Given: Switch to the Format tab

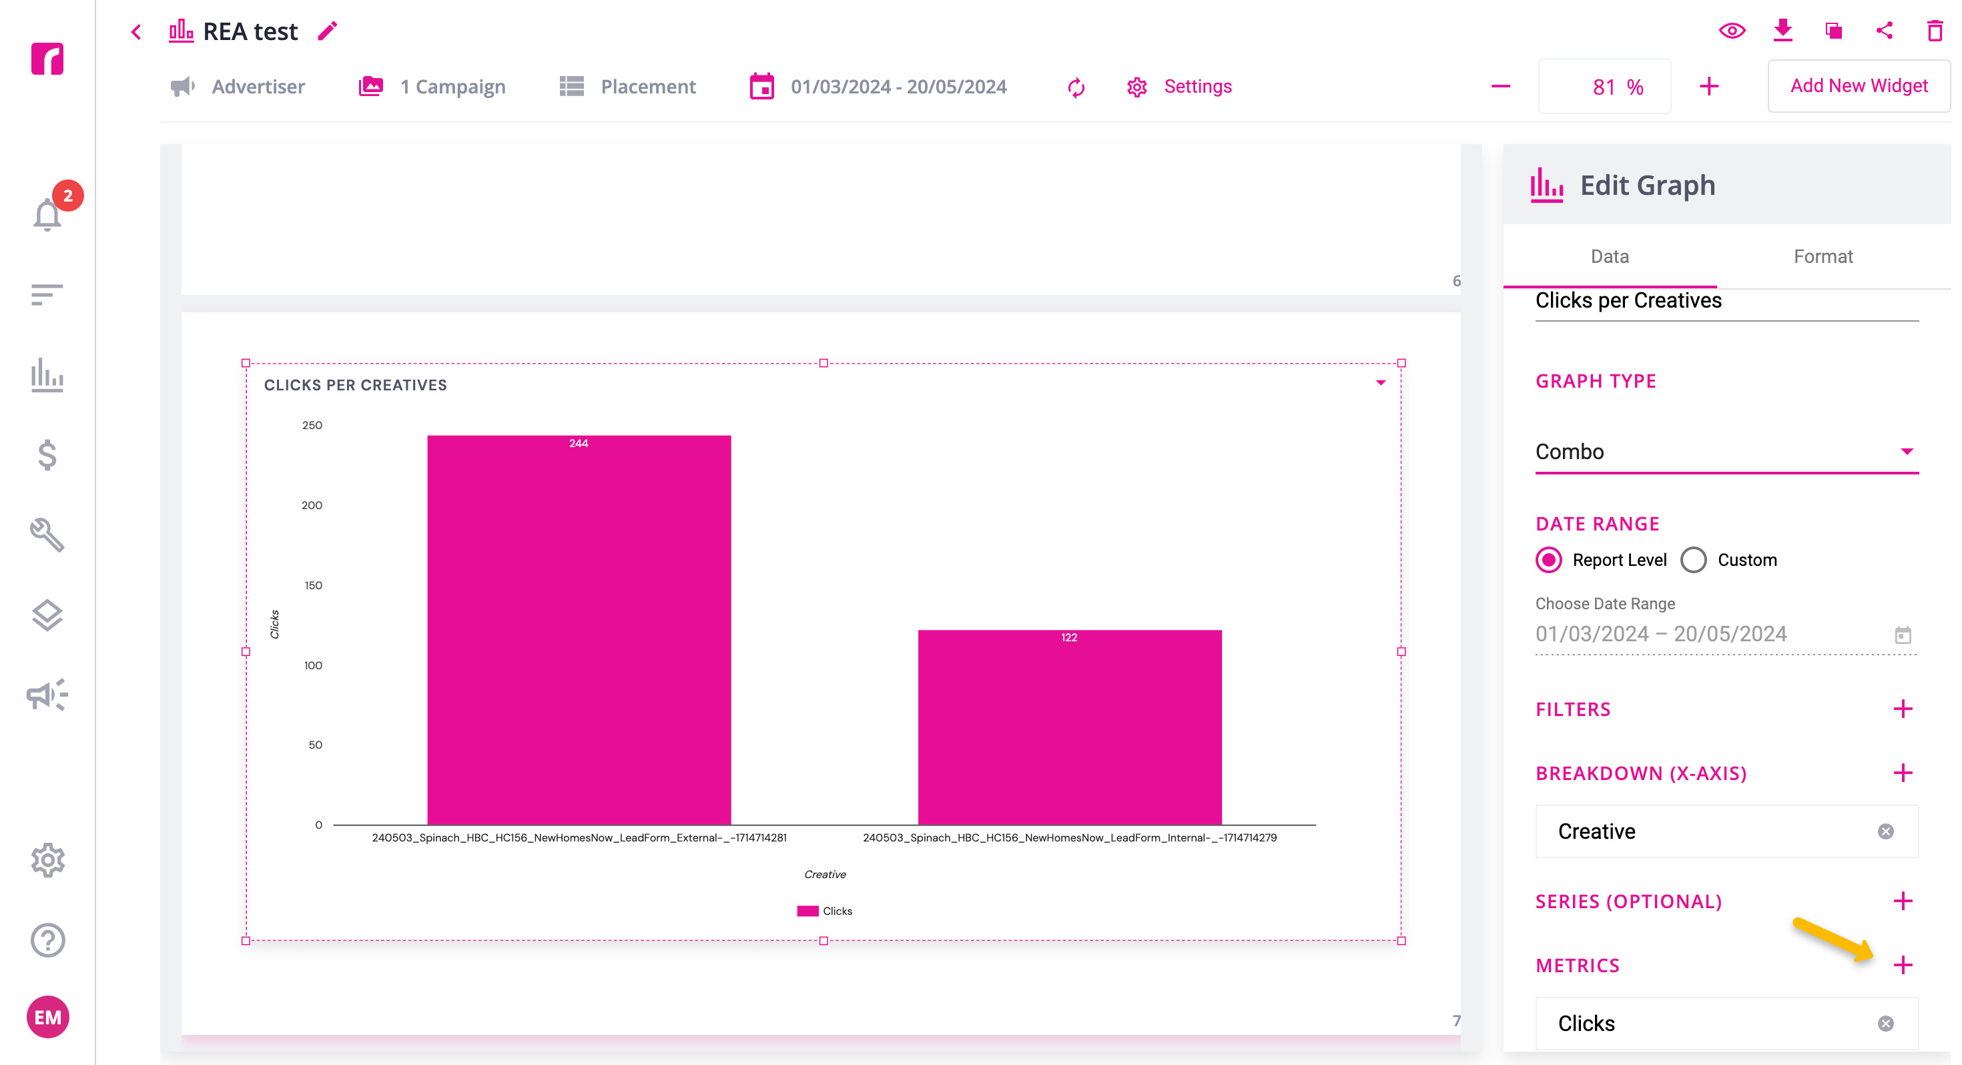Looking at the screenshot, I should (1823, 257).
